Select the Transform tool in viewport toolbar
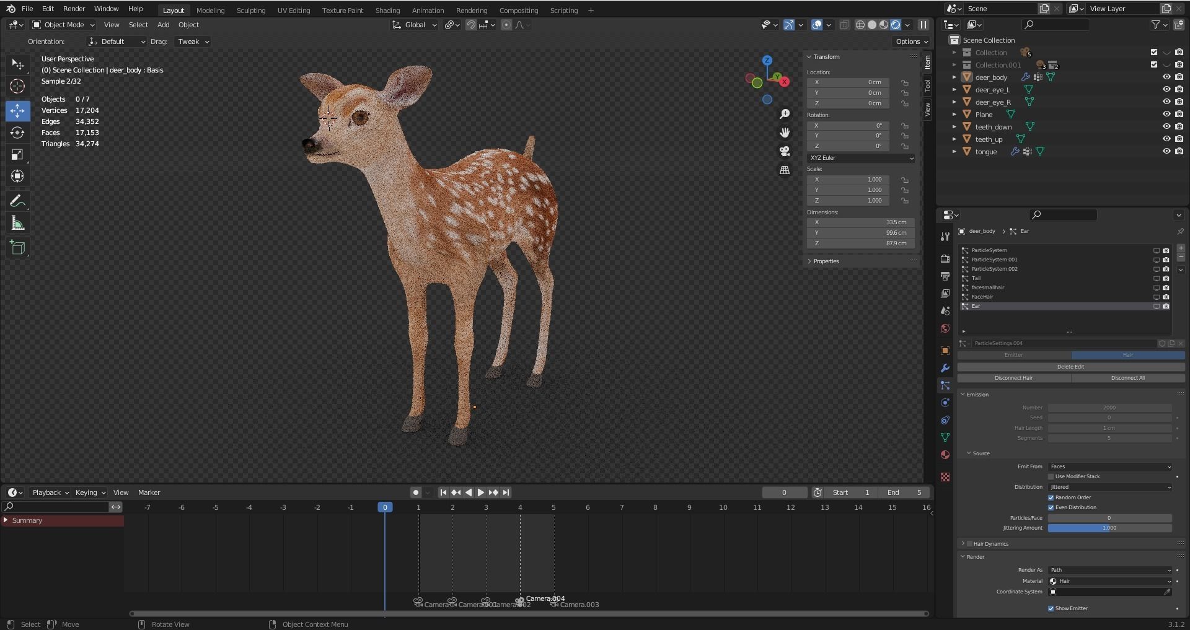1190x630 pixels. click(17, 176)
